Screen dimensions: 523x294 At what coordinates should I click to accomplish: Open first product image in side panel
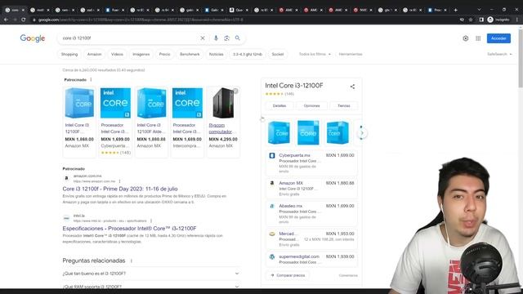coord(279,133)
